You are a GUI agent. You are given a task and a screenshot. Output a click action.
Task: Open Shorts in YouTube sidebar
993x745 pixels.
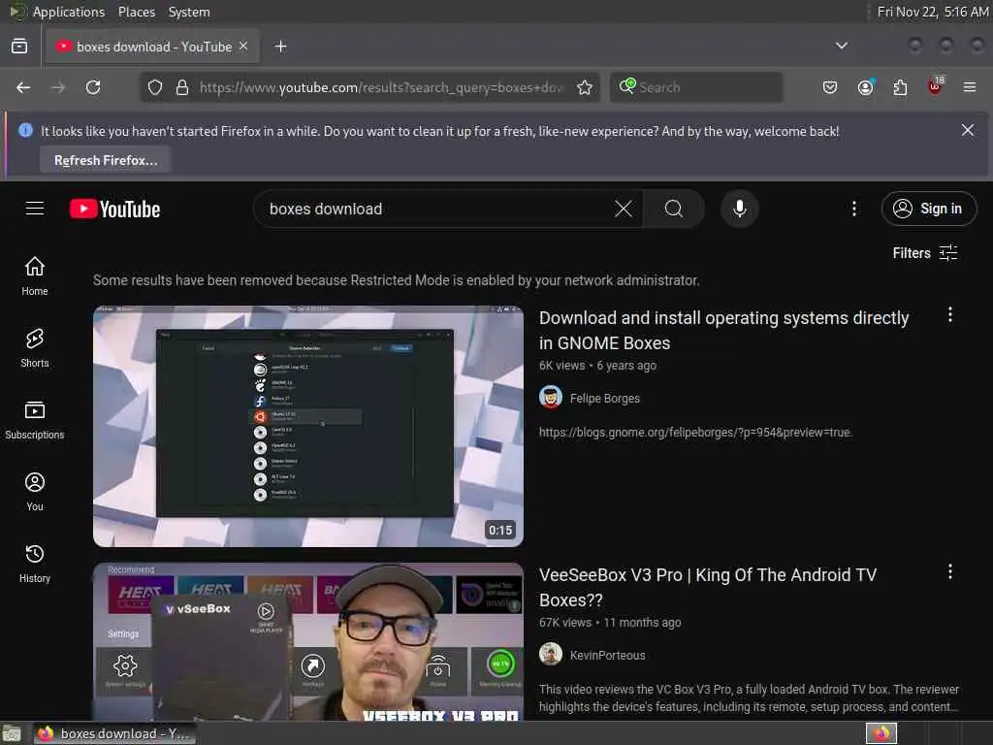pyautogui.click(x=35, y=348)
